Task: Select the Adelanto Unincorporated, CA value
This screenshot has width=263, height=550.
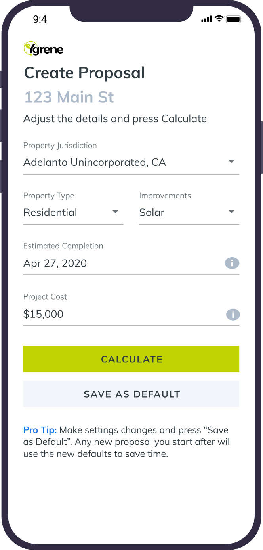Action: coord(95,162)
